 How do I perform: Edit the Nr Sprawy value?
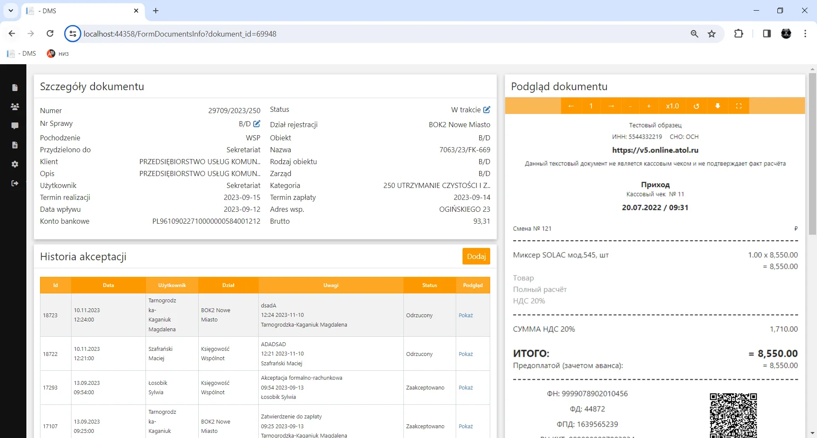click(257, 124)
